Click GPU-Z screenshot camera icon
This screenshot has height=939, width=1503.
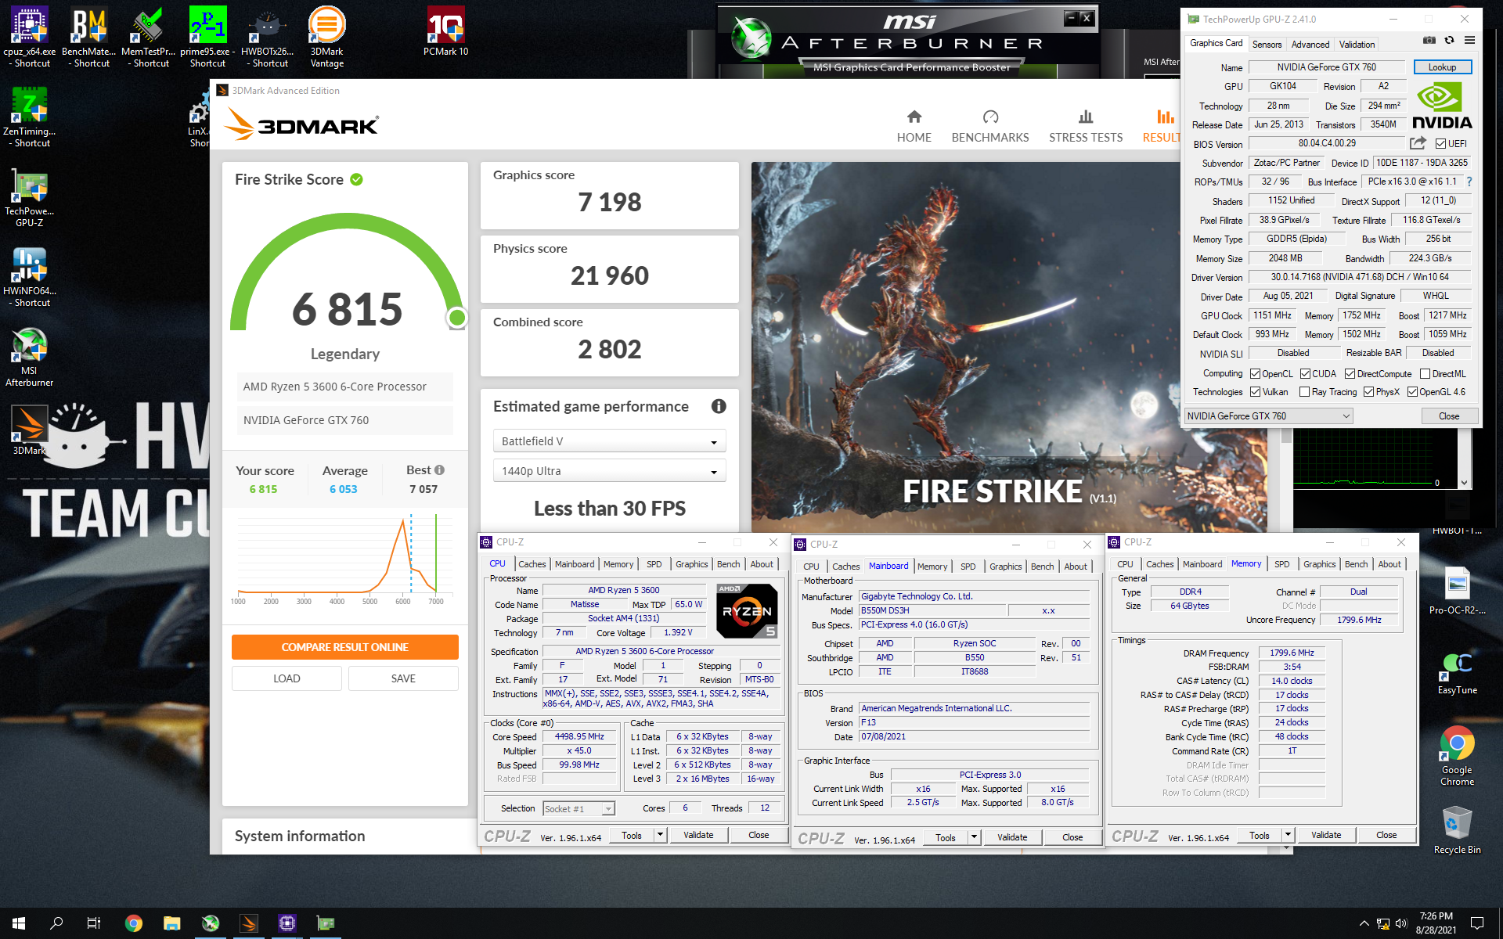pyautogui.click(x=1429, y=41)
